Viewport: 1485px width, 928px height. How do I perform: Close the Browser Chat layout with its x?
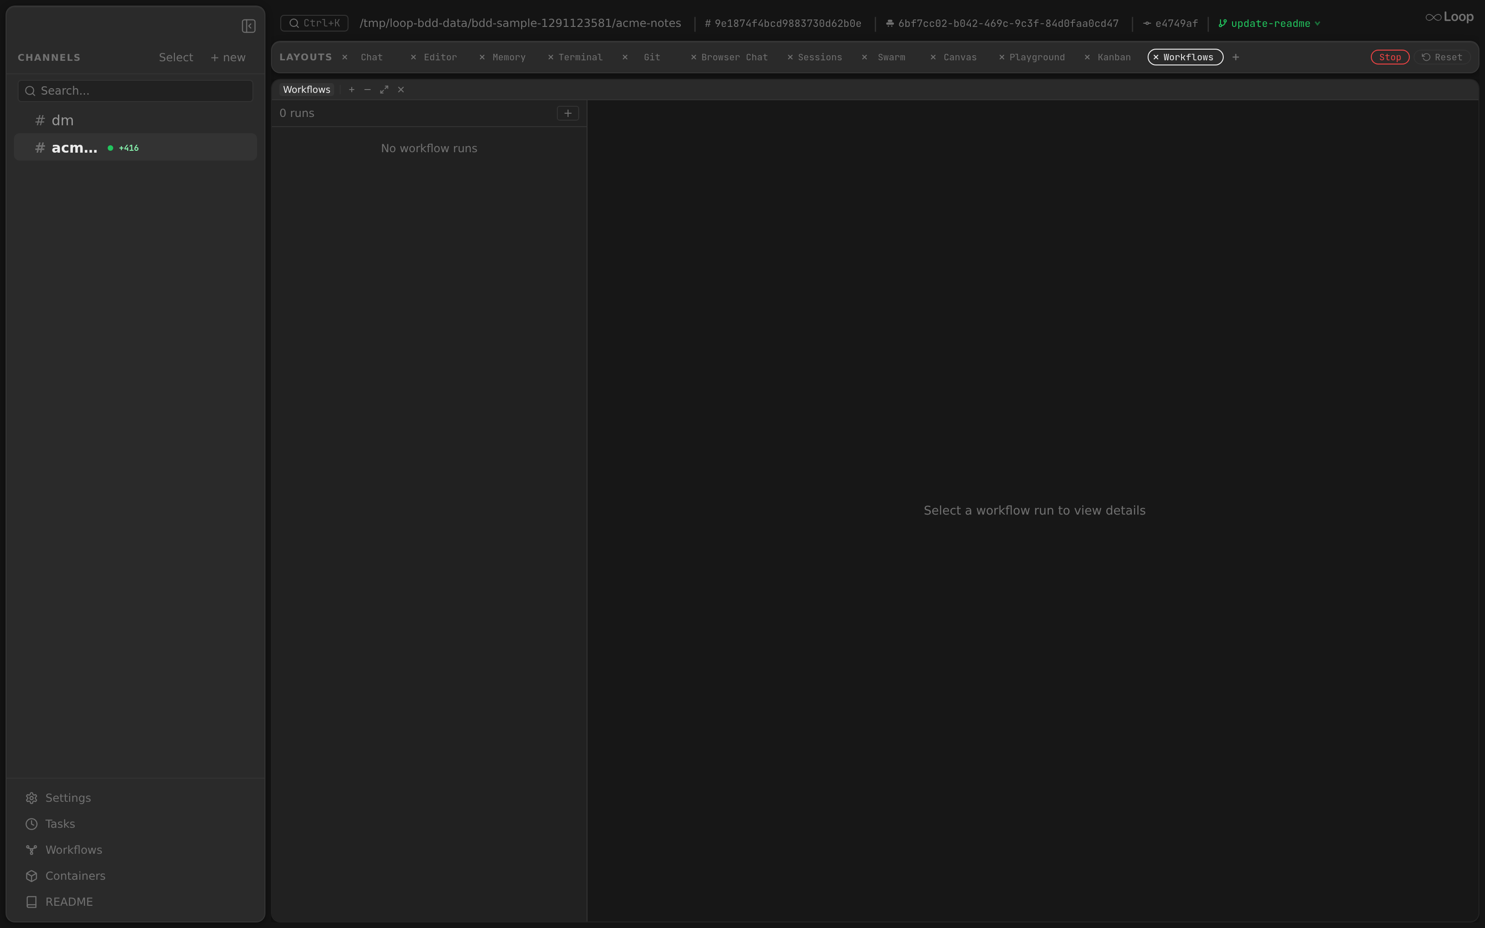tap(693, 57)
